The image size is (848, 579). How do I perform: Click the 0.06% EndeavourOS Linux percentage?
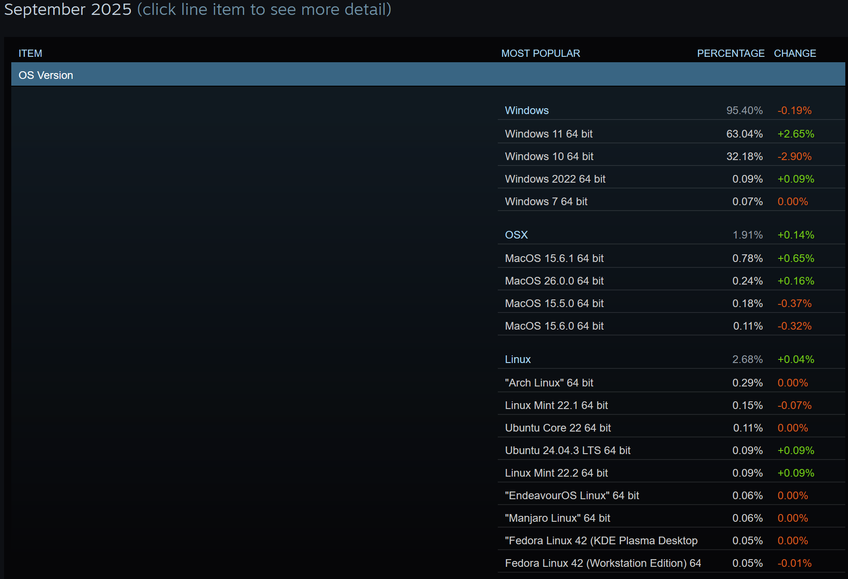[748, 496]
